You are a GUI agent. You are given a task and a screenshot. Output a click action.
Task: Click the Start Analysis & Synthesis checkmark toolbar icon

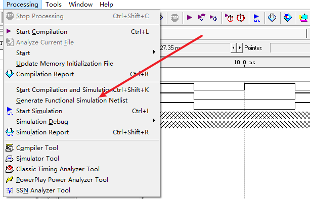point(202,18)
